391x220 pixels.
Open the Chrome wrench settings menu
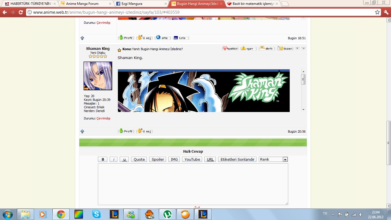tap(386, 12)
